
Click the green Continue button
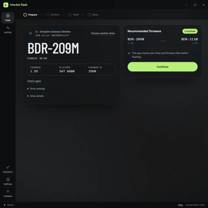coord(162,67)
